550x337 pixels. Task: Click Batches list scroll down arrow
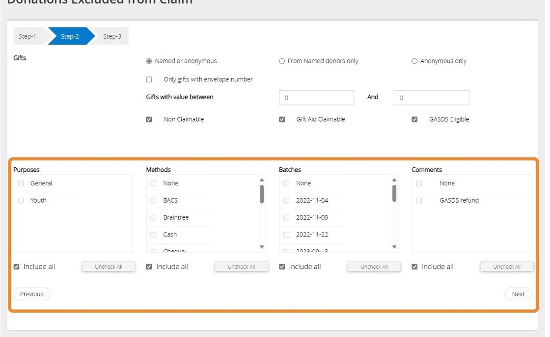[394, 247]
